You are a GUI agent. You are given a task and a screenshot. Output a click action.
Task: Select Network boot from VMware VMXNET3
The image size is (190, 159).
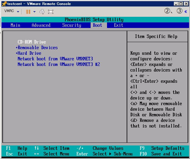[x=55, y=59]
